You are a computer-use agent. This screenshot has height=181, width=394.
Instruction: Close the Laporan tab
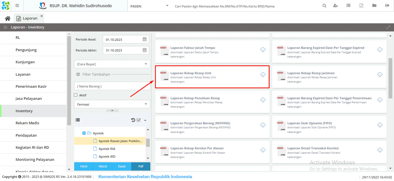(42, 16)
